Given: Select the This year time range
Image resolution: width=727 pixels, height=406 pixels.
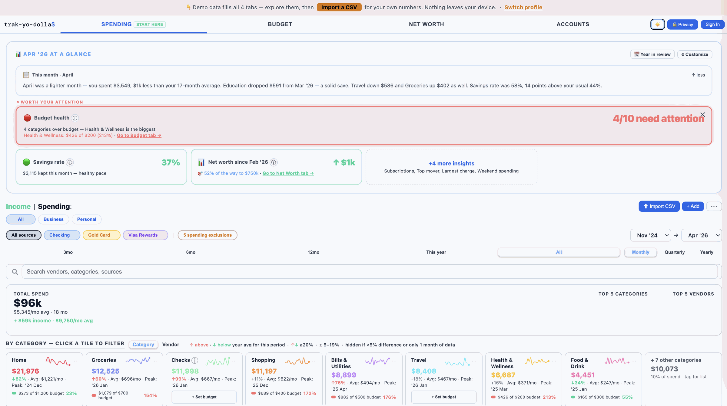Looking at the screenshot, I should pyautogui.click(x=436, y=252).
